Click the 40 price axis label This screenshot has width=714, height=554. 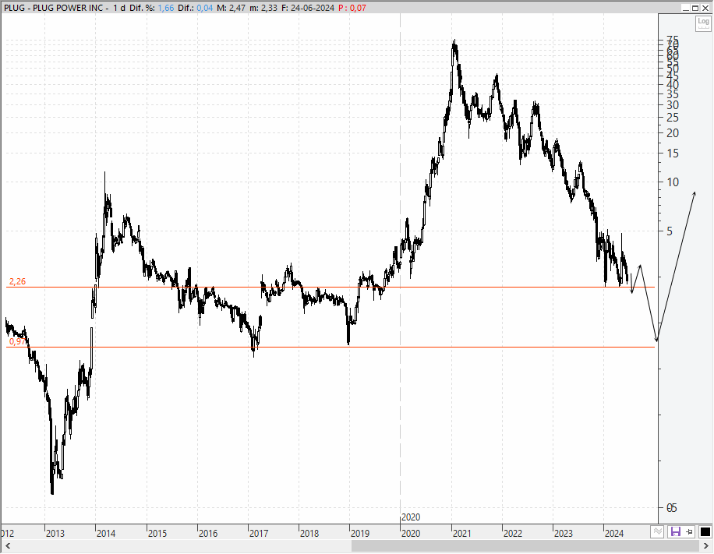[673, 84]
